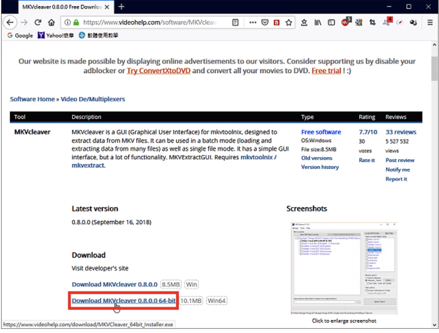This screenshot has width=439, height=333.
Task: Click Rate it link
Action: tap(367, 160)
